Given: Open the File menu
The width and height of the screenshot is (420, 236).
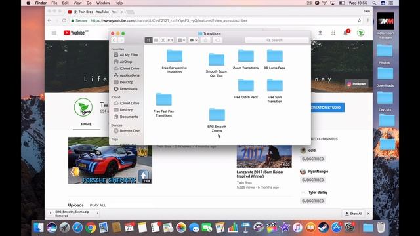Looking at the screenshot, I should click(54, 3).
